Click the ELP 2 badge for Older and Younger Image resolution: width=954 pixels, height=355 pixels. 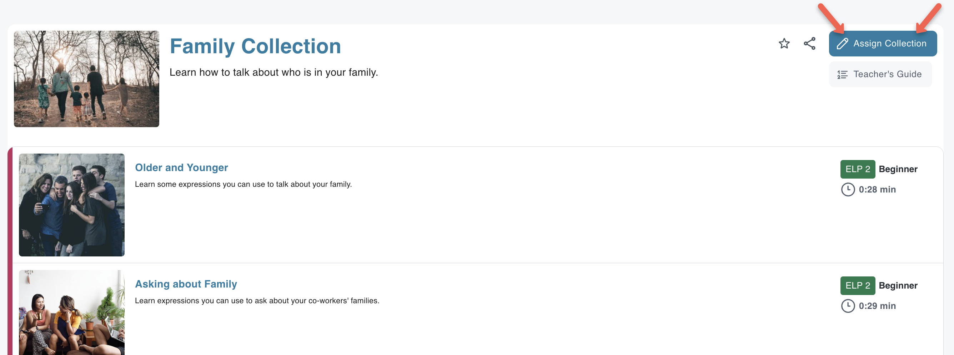pos(857,169)
